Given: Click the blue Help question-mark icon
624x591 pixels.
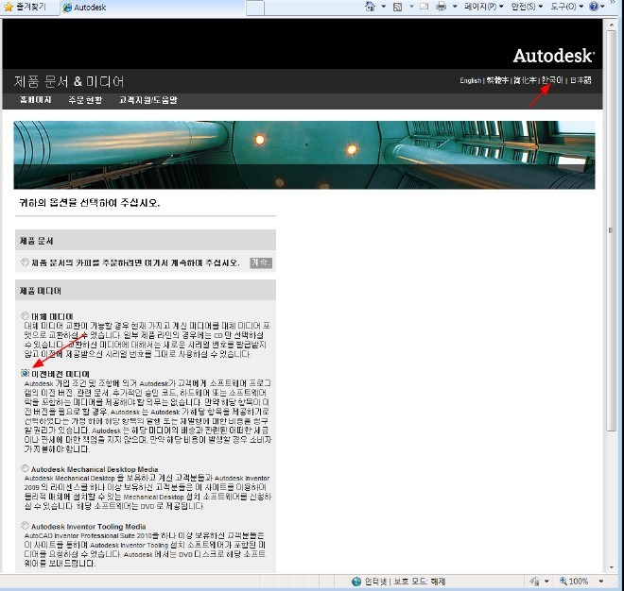Looking at the screenshot, I should pos(594,7).
